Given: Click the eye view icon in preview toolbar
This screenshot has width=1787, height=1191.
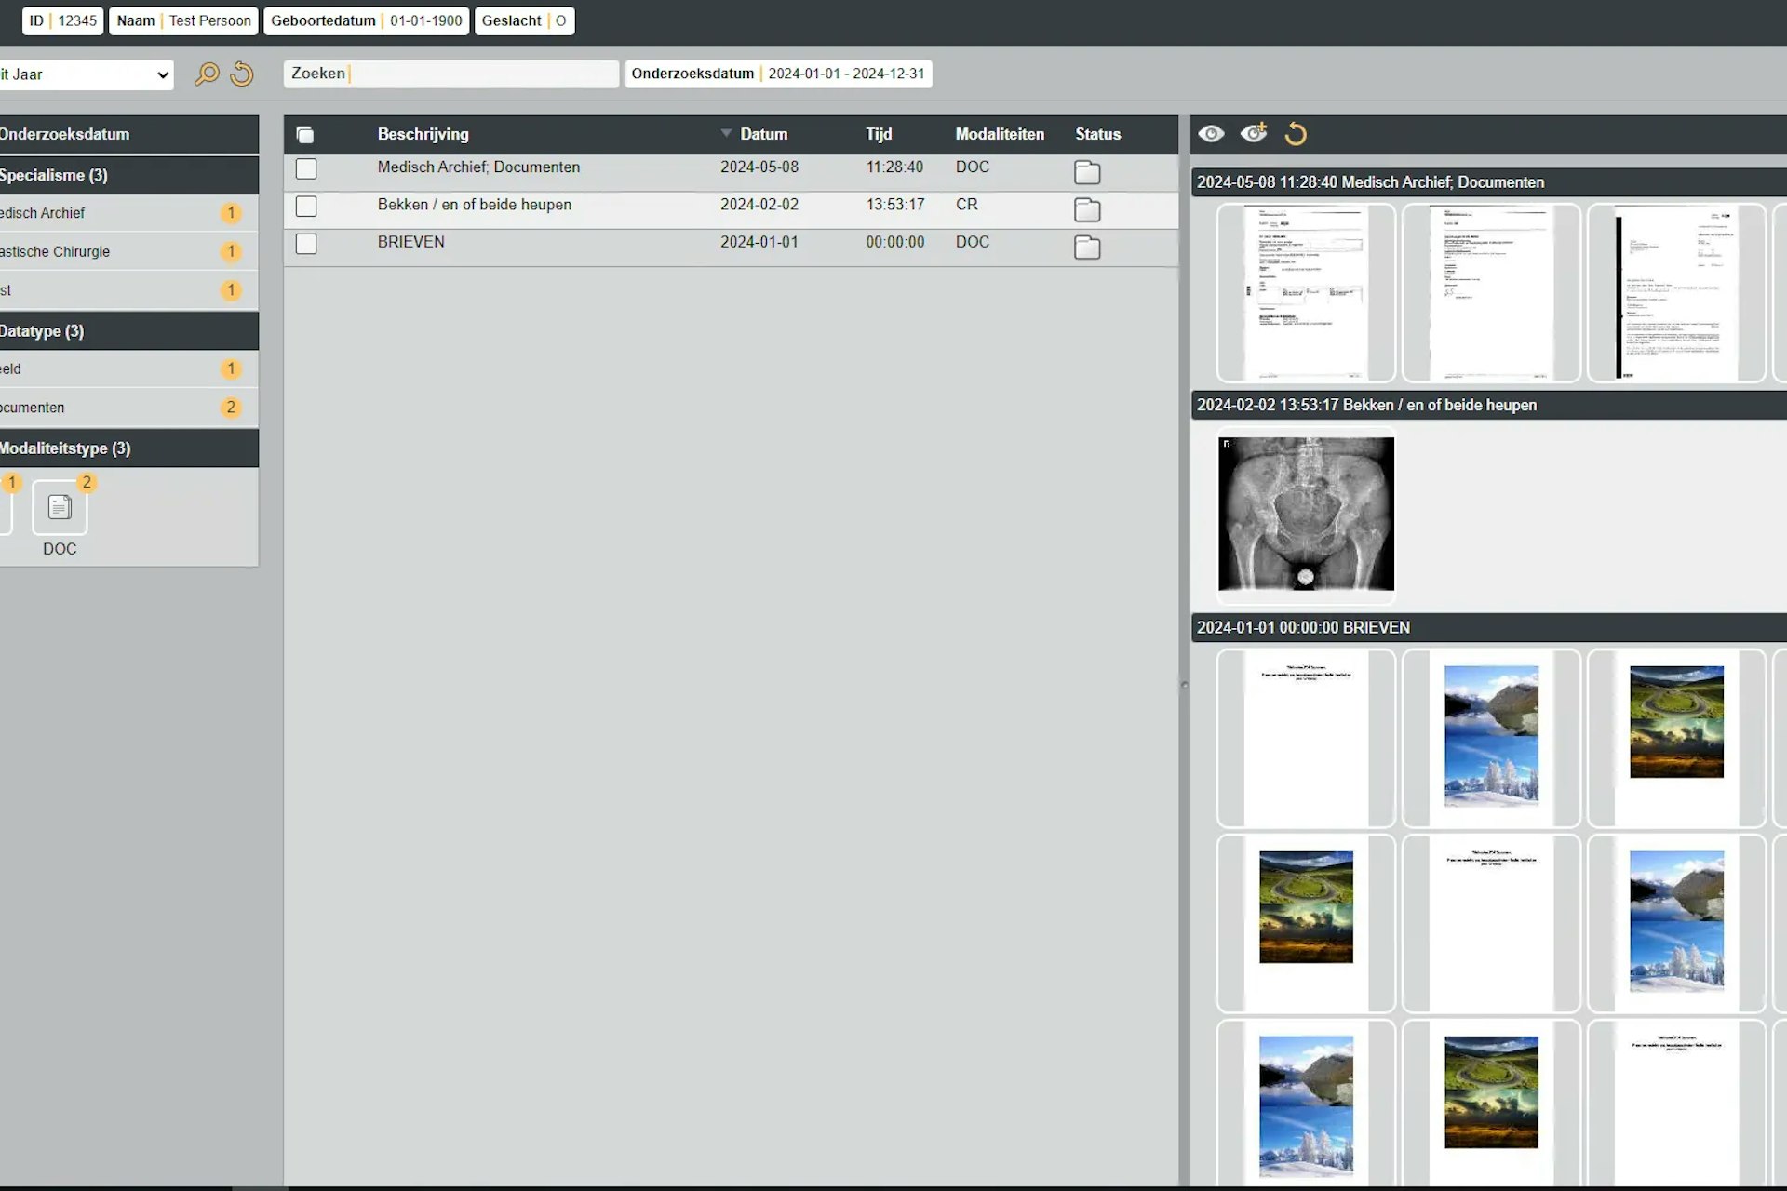Looking at the screenshot, I should [x=1211, y=134].
